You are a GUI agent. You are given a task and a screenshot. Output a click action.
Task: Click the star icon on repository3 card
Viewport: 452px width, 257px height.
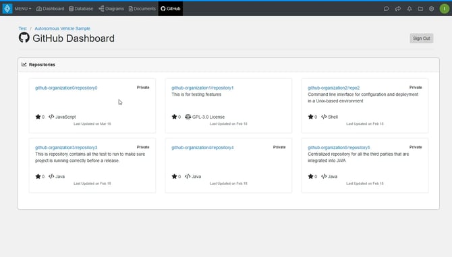pyautogui.click(x=38, y=176)
